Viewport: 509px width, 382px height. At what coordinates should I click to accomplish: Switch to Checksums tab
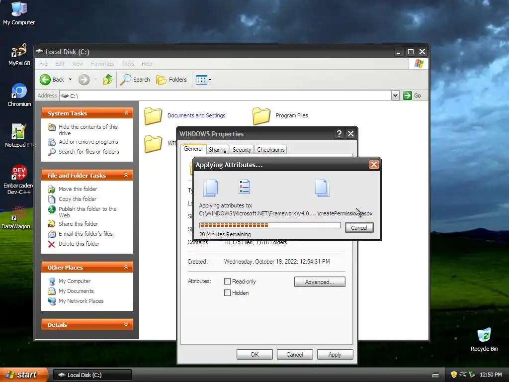click(x=271, y=149)
